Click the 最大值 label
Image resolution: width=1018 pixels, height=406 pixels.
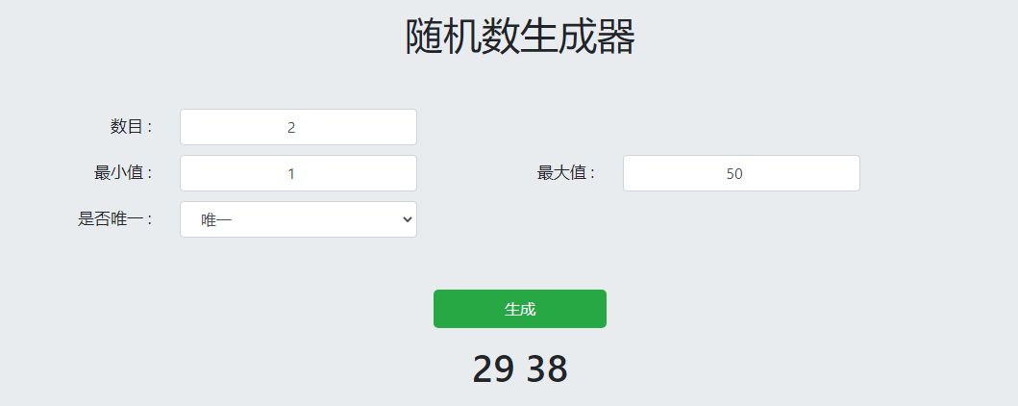561,173
